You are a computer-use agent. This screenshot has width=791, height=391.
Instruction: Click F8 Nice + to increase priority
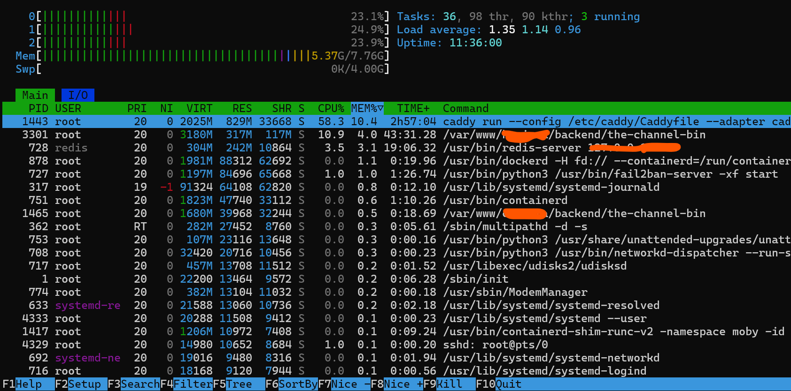(x=397, y=384)
